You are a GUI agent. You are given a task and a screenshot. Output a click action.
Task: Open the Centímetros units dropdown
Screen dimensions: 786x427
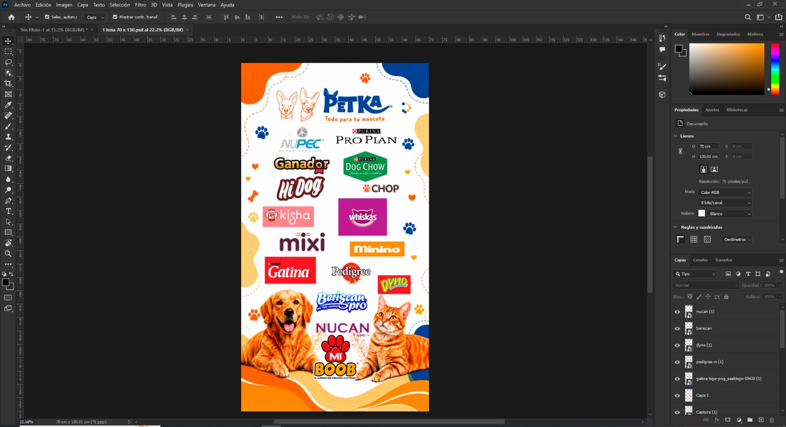(x=737, y=240)
